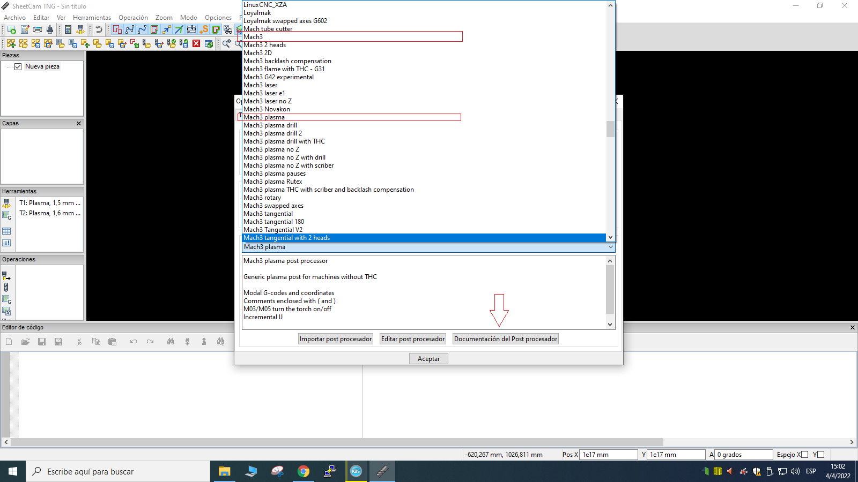Click Editar post procesador button
Image resolution: width=858 pixels, height=482 pixels.
(413, 339)
